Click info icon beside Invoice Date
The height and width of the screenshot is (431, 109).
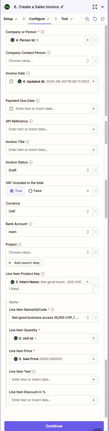pyautogui.click(x=28, y=73)
